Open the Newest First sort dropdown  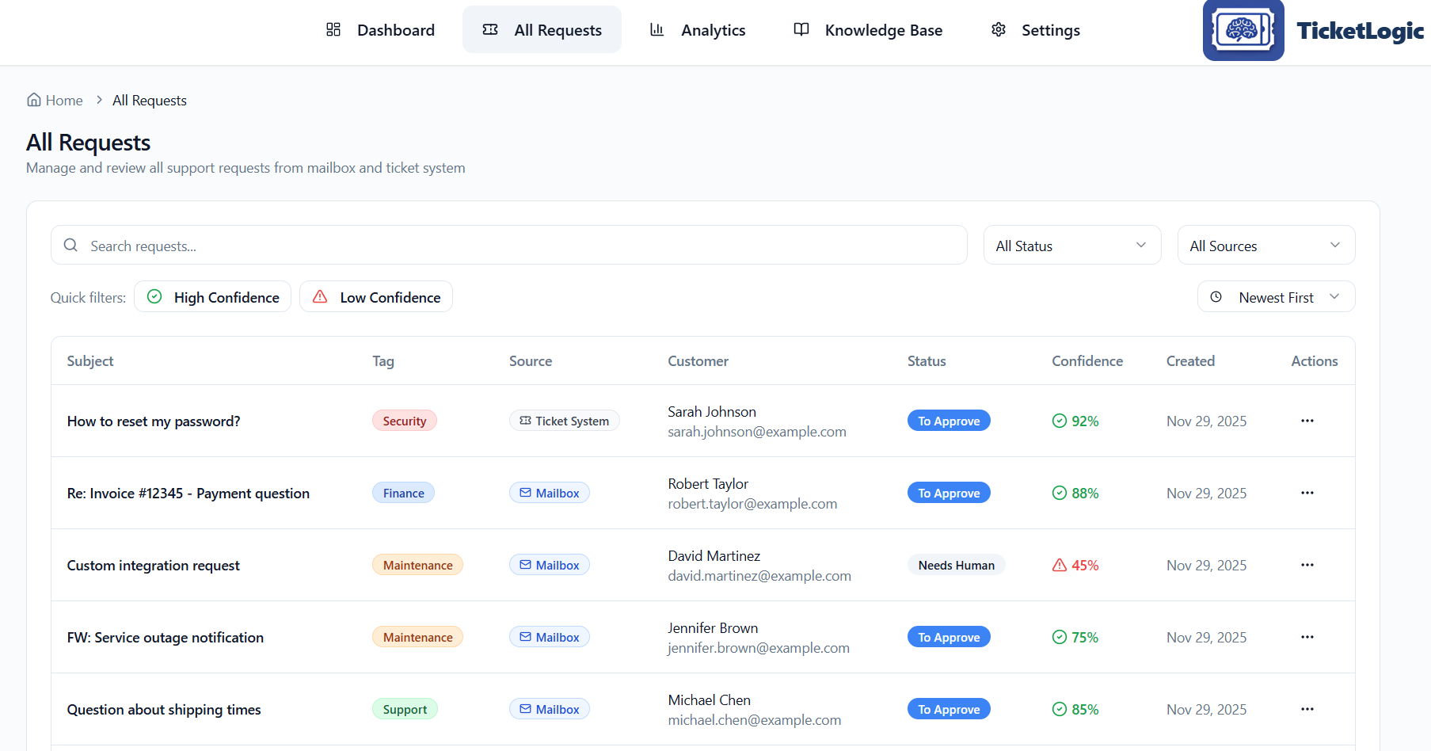click(x=1275, y=297)
